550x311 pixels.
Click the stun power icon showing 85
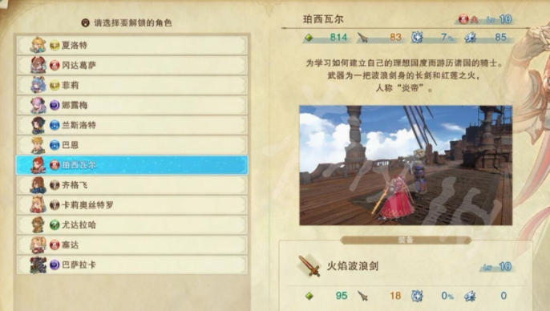[x=471, y=38]
